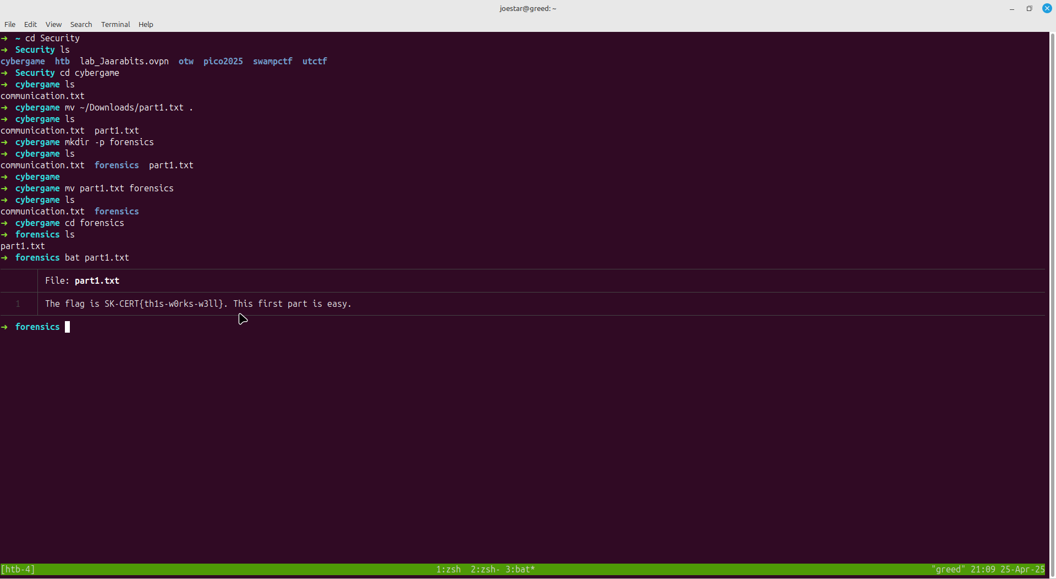Open the Search menu
The image size is (1056, 579).
pos(81,24)
